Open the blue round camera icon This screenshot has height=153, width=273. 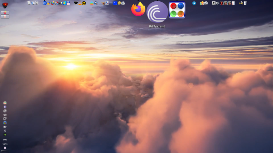click(45, 3)
